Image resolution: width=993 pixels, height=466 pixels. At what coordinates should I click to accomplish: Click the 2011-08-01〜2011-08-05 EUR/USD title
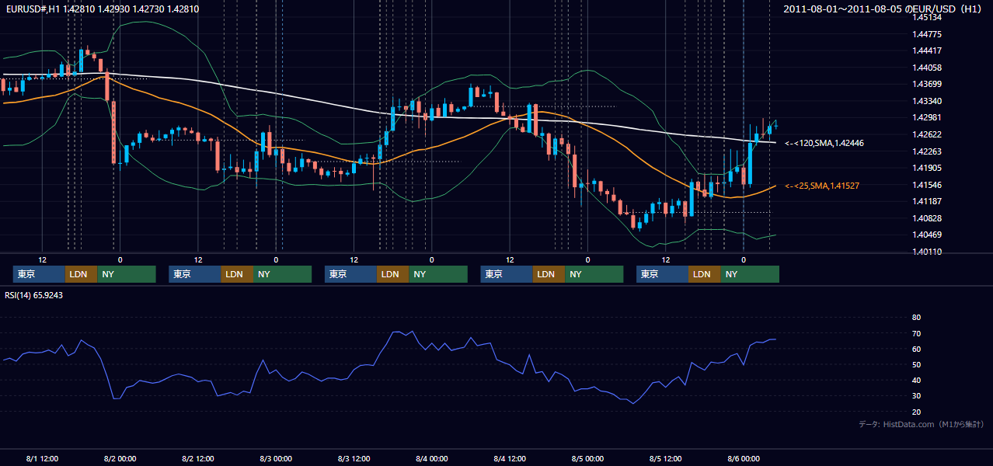click(883, 9)
